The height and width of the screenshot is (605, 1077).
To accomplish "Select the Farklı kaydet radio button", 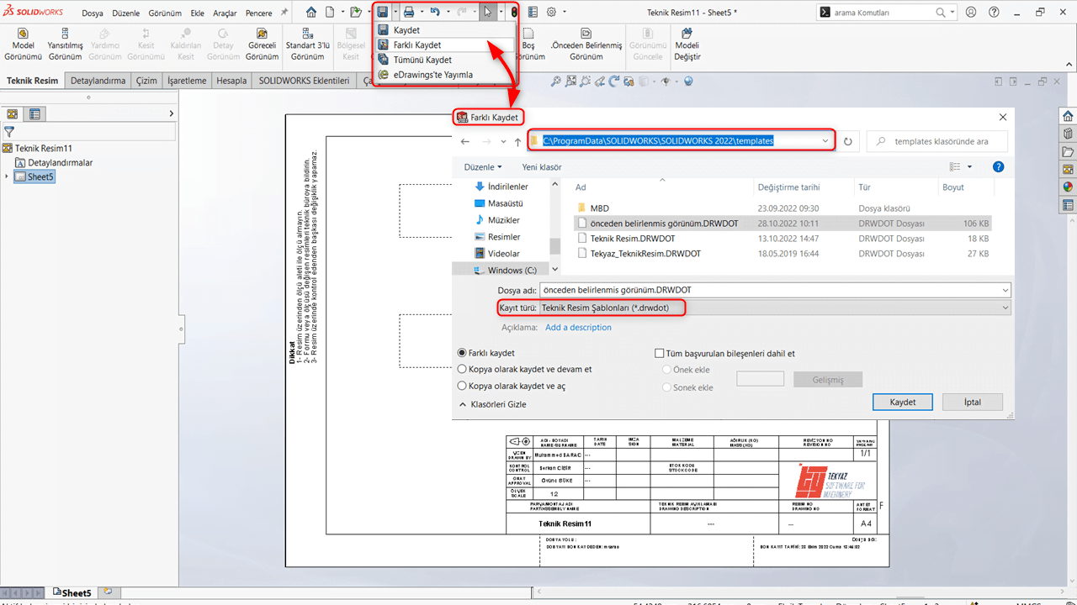I will click(462, 353).
